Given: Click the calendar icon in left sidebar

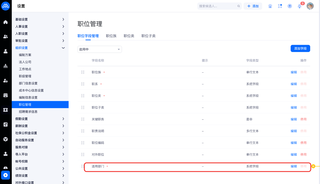Looking at the screenshot, I should click(5, 95).
